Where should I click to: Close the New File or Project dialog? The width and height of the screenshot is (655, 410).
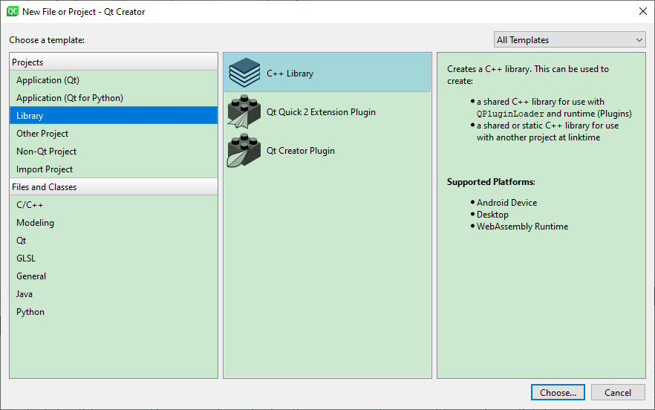click(x=643, y=11)
